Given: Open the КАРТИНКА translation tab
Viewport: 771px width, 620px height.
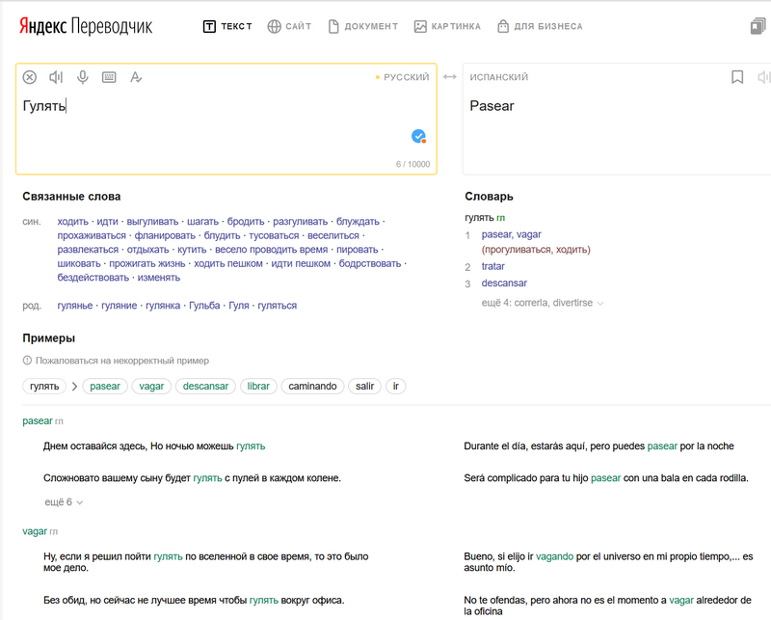Looking at the screenshot, I should 447,26.
